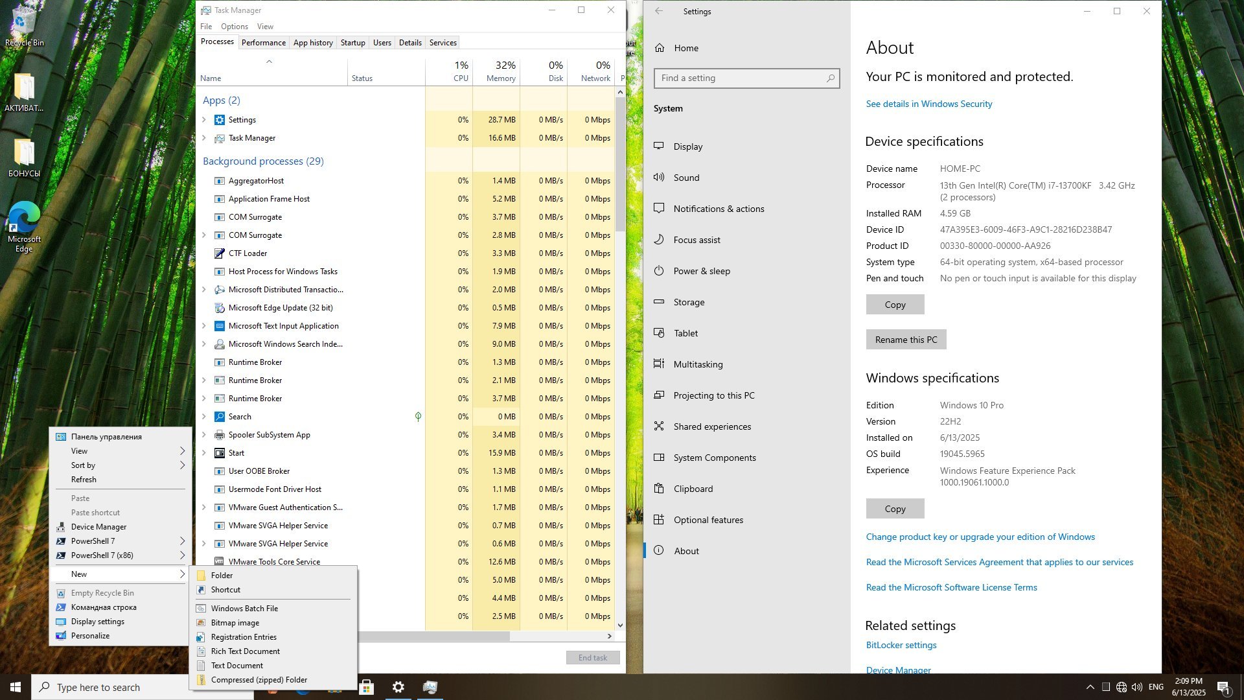Expand the Search process row
This screenshot has height=700, width=1244.
tap(204, 417)
